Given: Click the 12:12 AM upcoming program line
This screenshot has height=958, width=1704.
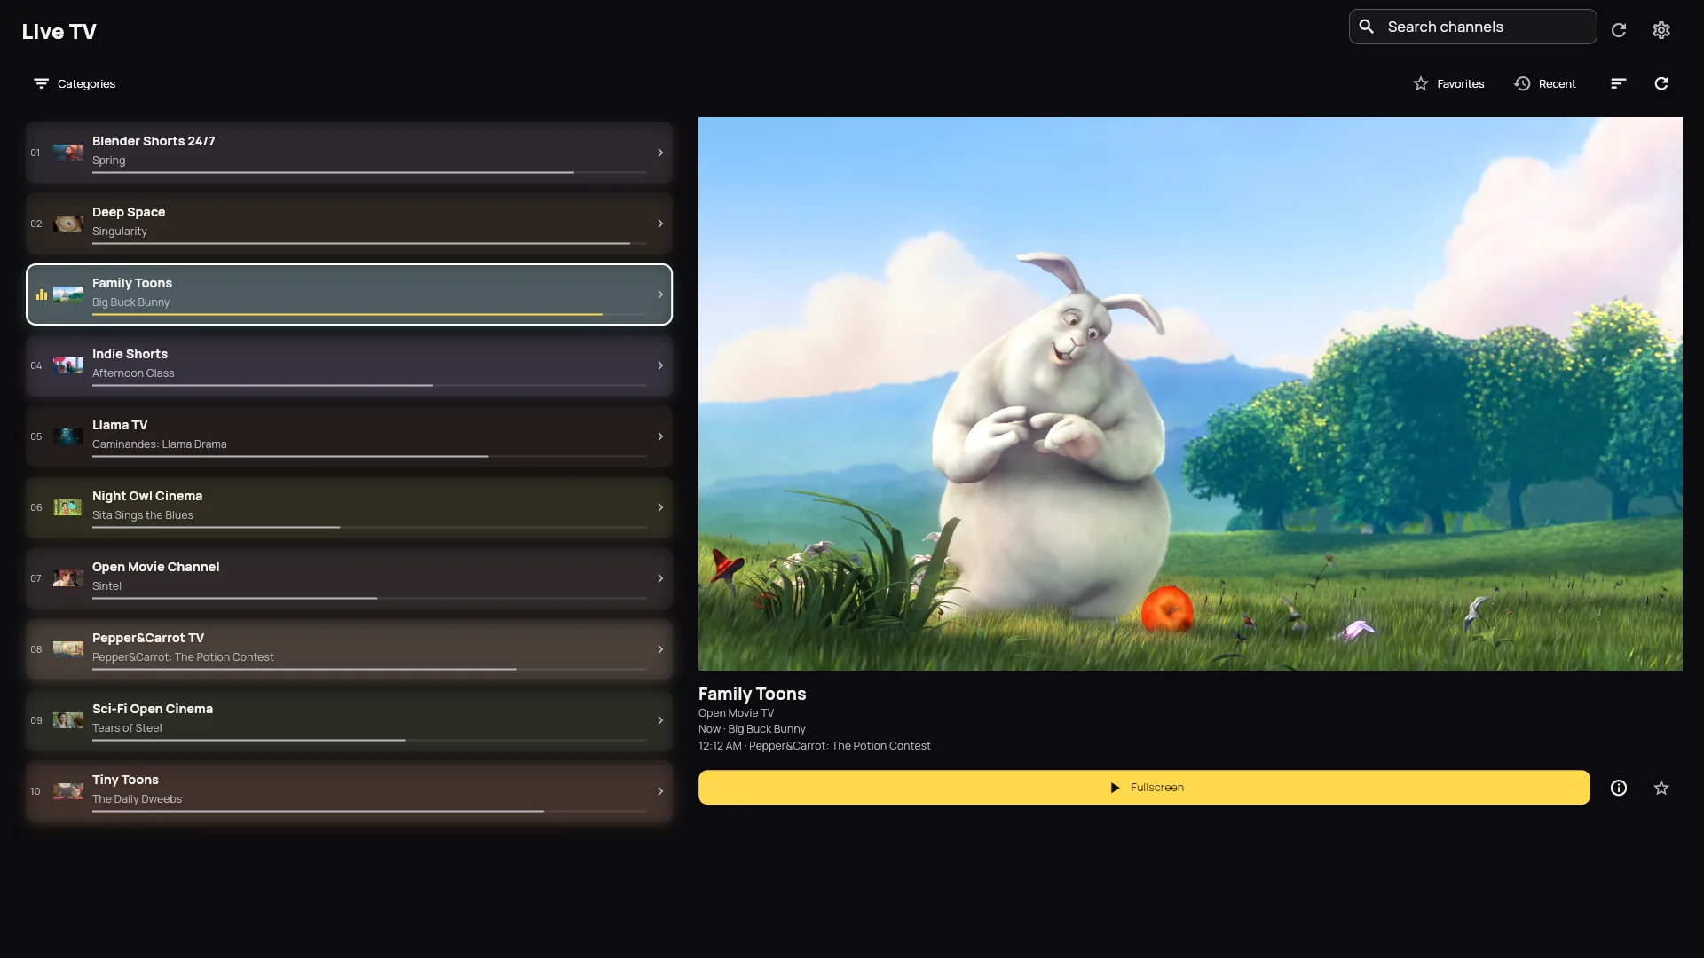Looking at the screenshot, I should point(815,746).
